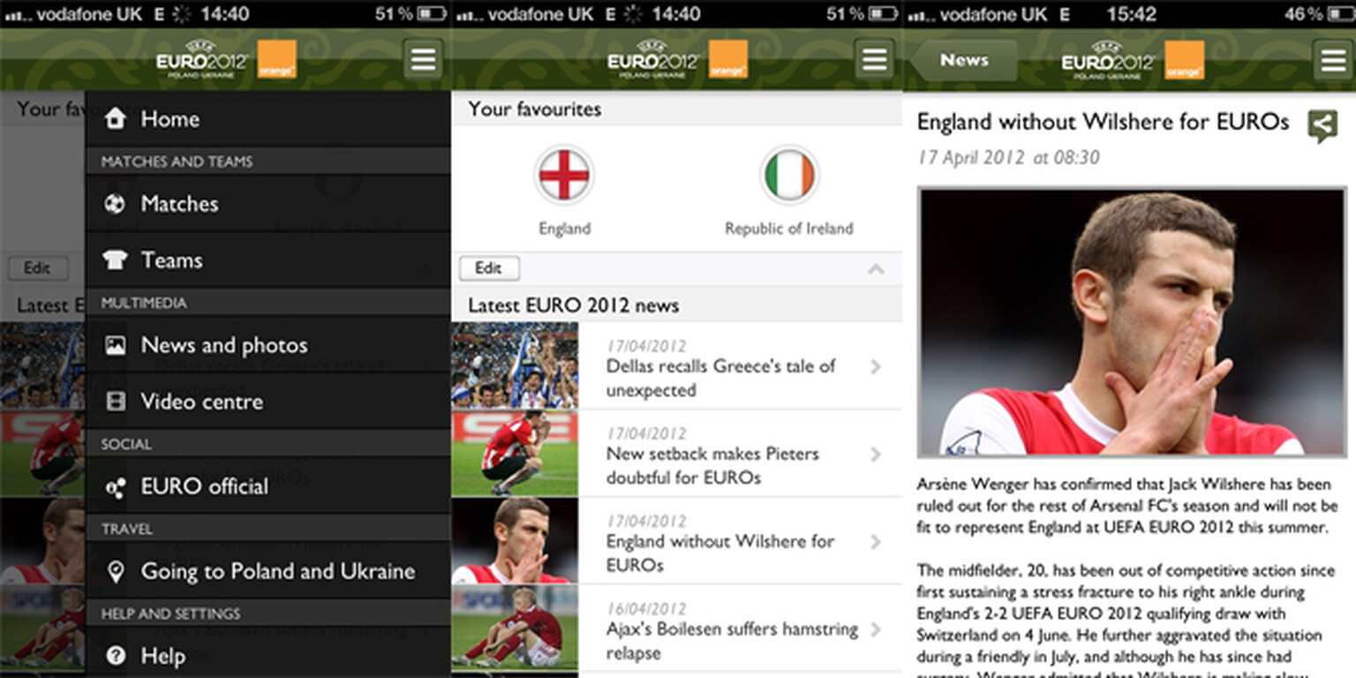
Task: Tap article date 17 April 2012 at 08:30
Action: (1009, 158)
